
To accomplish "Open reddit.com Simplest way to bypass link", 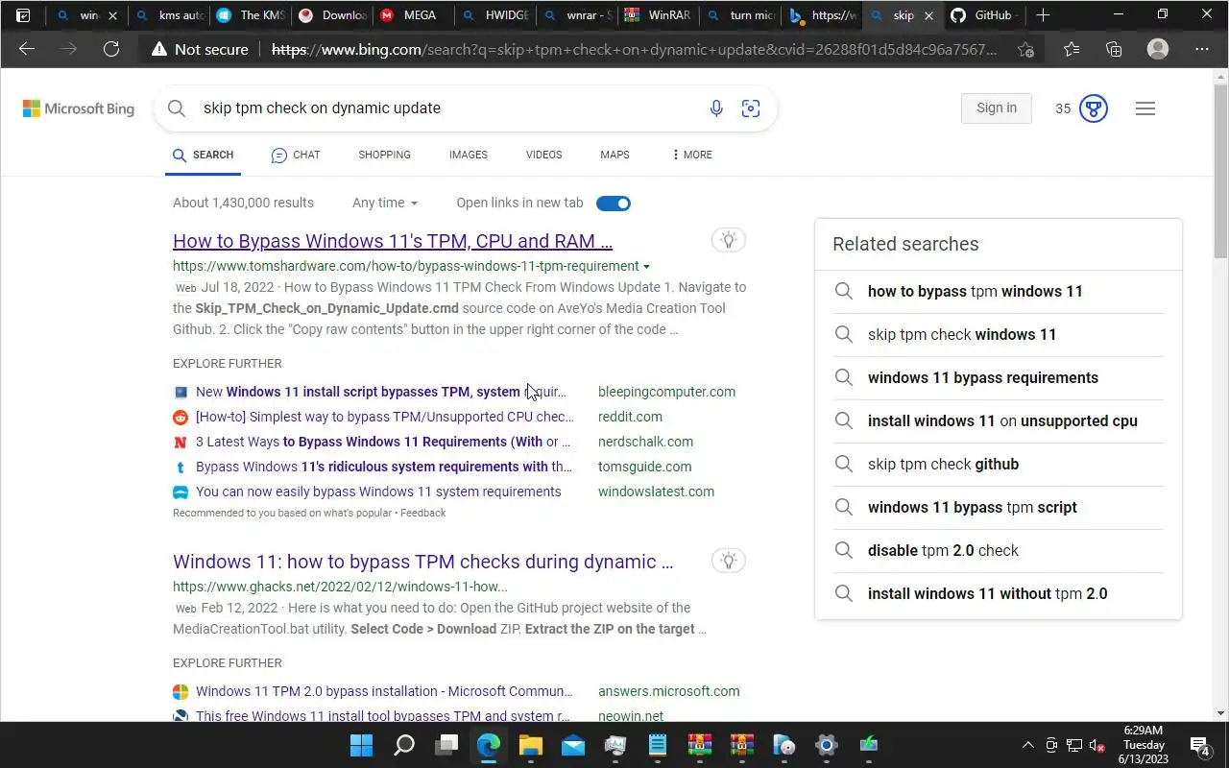I will click(x=384, y=417).
